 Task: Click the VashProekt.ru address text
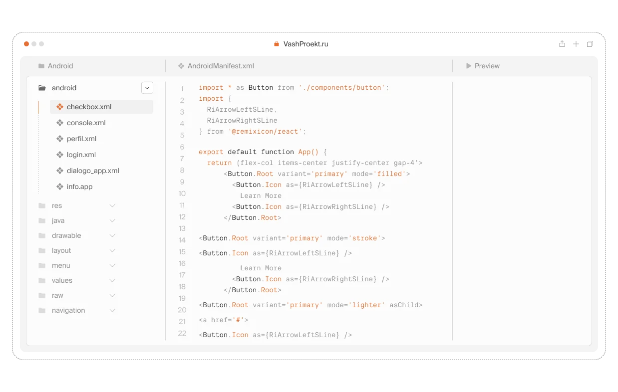tap(306, 44)
